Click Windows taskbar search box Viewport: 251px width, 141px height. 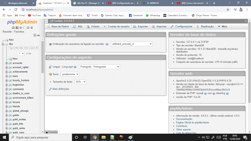click(41, 137)
